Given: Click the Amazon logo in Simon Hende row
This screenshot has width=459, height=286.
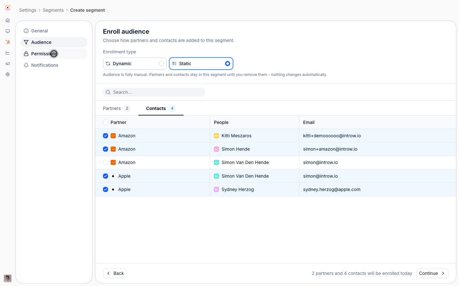Looking at the screenshot, I should tap(113, 149).
